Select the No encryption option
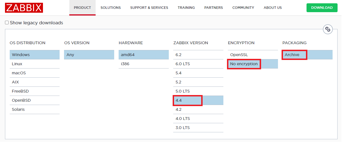The image size is (342, 142). click(244, 64)
